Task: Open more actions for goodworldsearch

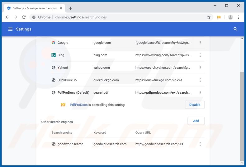Action: [x=200, y=144]
